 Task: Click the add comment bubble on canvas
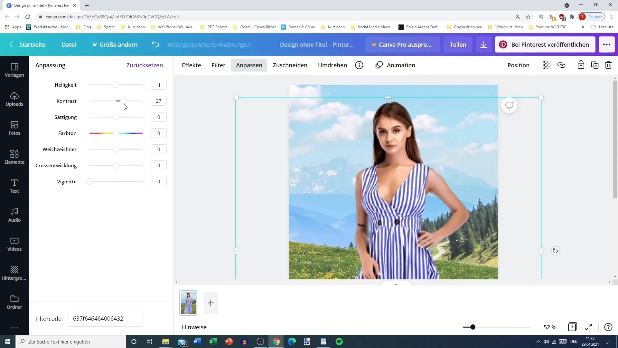[x=509, y=105]
